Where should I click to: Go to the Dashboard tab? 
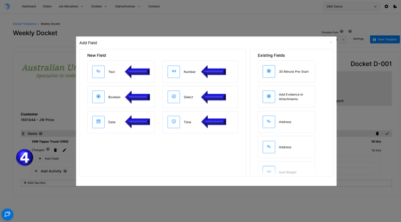tap(29, 7)
